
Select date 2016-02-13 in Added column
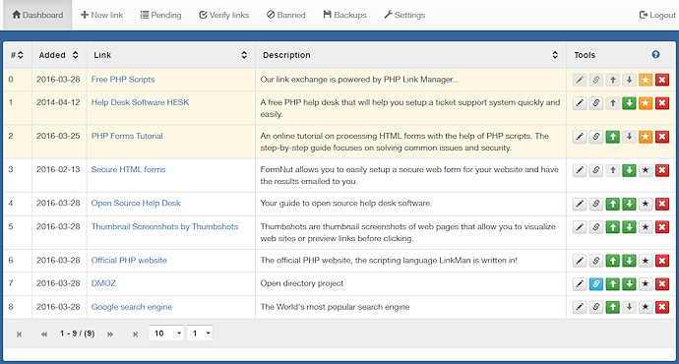tap(58, 169)
